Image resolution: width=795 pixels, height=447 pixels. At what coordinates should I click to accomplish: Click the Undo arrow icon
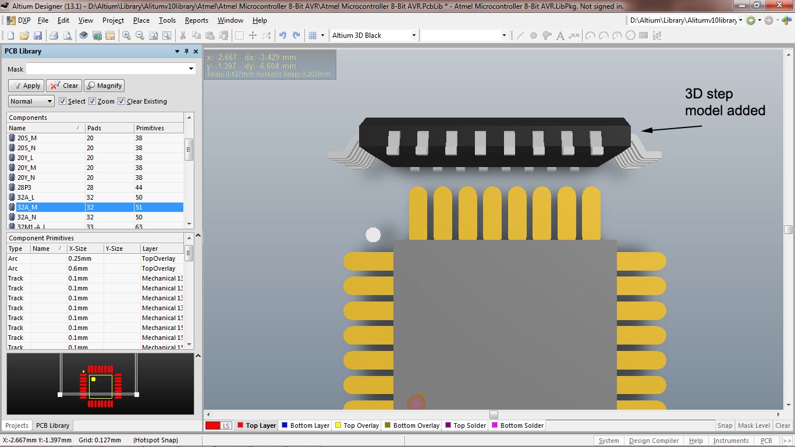pyautogui.click(x=283, y=36)
